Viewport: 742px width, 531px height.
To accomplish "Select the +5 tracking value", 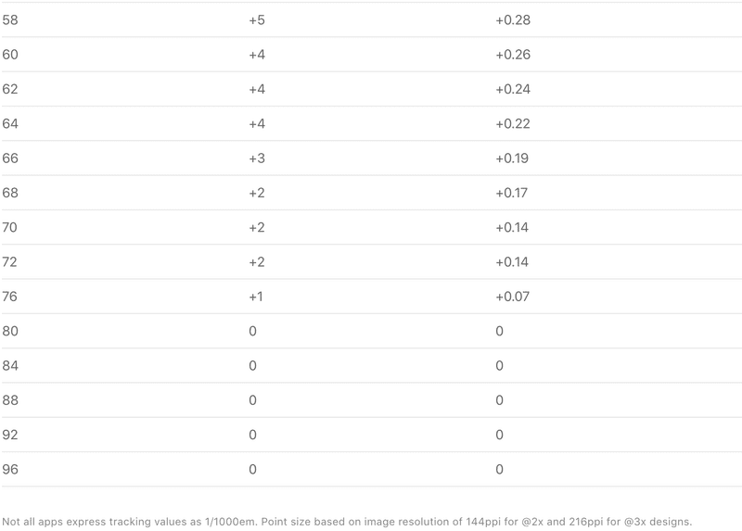I will [257, 19].
